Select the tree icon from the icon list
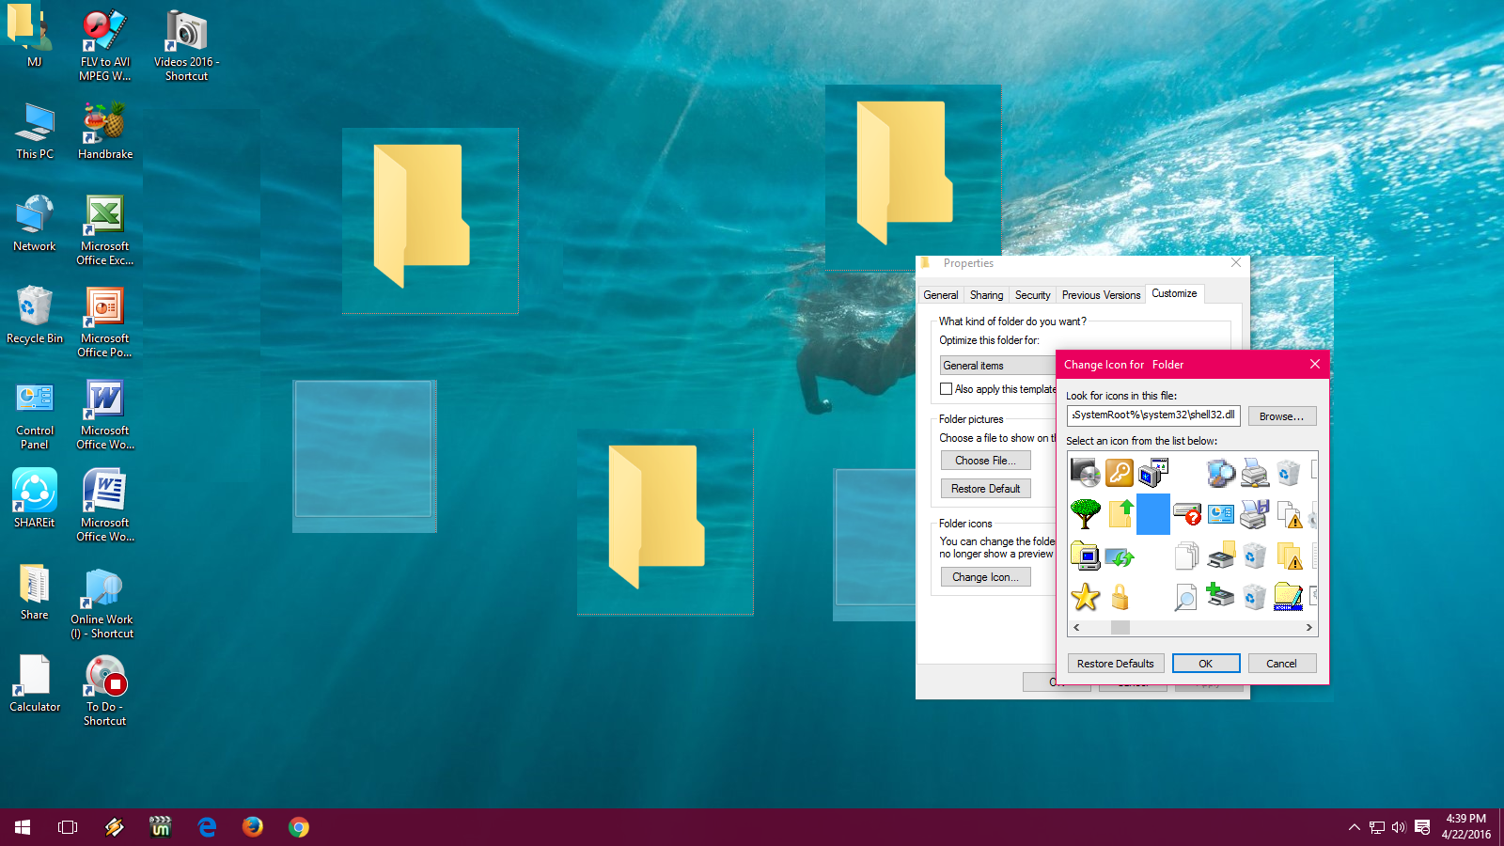 click(1086, 514)
